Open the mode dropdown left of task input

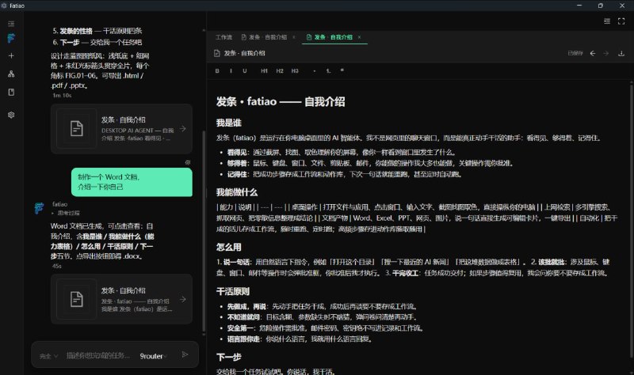(48, 356)
